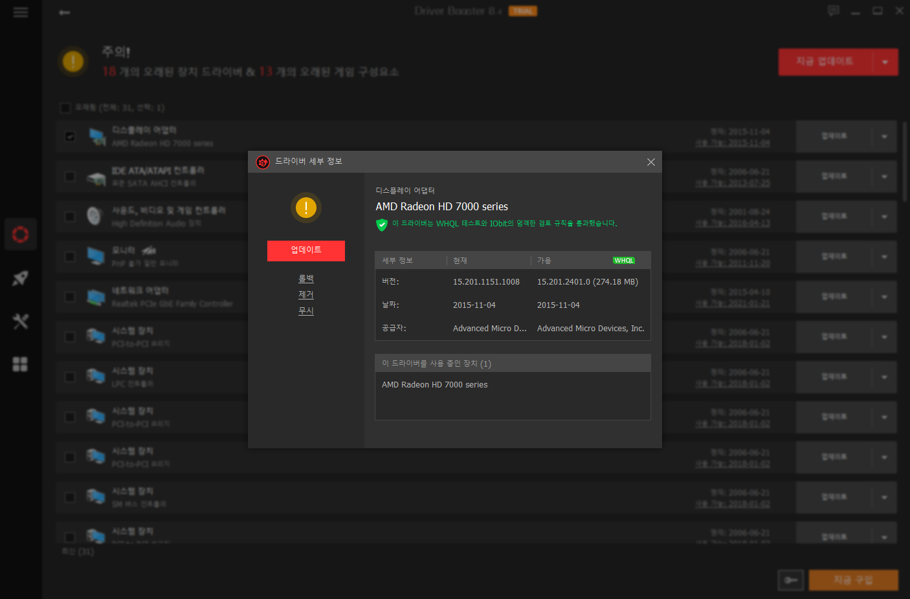The width and height of the screenshot is (910, 599).
Task: Open the hamburger menu in the main window
Action: [x=21, y=12]
